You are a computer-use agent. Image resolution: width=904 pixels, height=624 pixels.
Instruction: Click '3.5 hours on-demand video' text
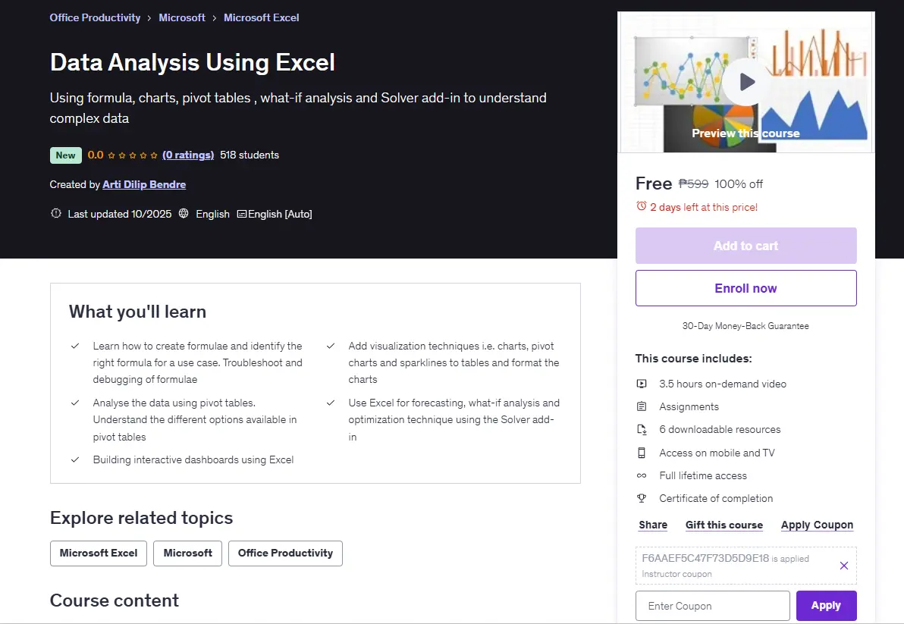tap(723, 384)
